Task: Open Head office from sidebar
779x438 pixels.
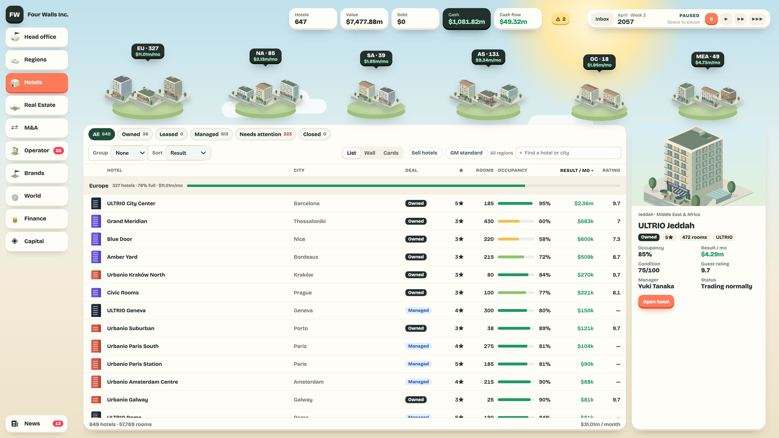Action: click(37, 37)
